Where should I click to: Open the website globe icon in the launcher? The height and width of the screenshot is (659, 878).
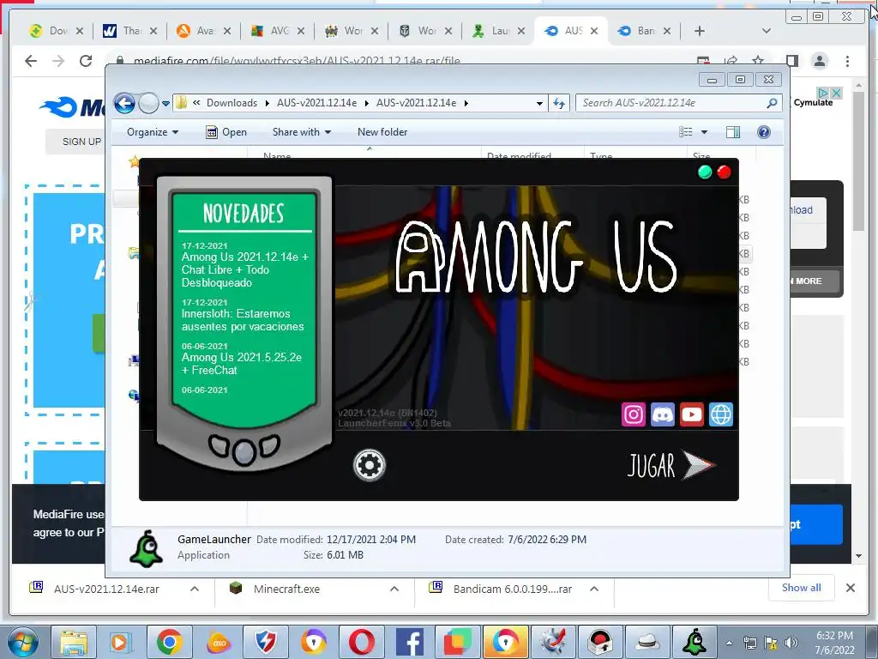[720, 414]
